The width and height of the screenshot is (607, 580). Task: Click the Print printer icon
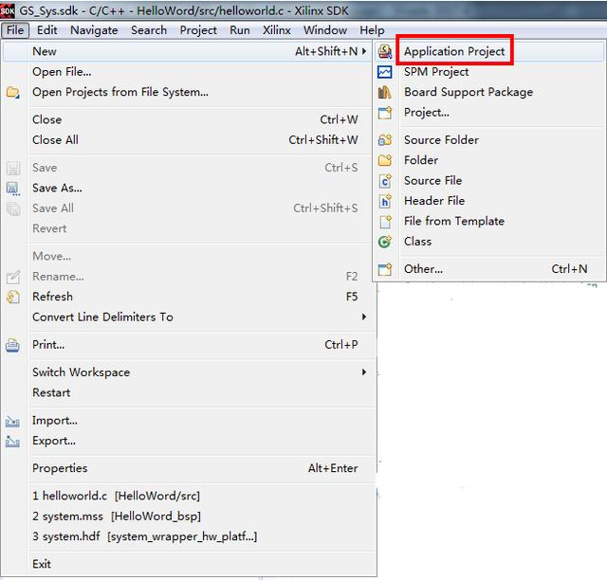(x=12, y=345)
